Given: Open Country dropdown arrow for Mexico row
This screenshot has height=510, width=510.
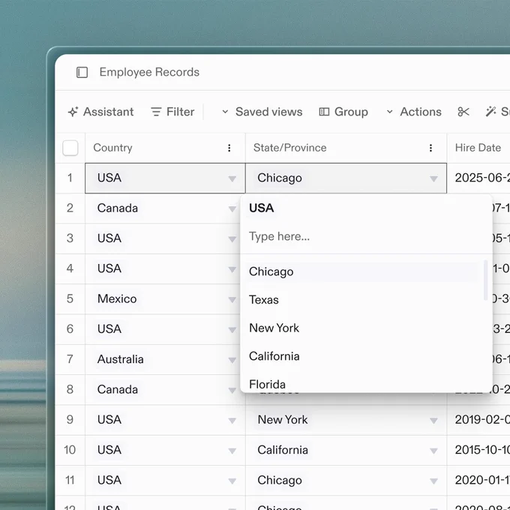Looking at the screenshot, I should (232, 299).
